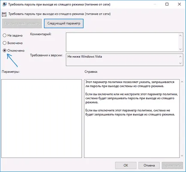
Task: Click the 'Применить' apply button
Action: click(172, 165)
